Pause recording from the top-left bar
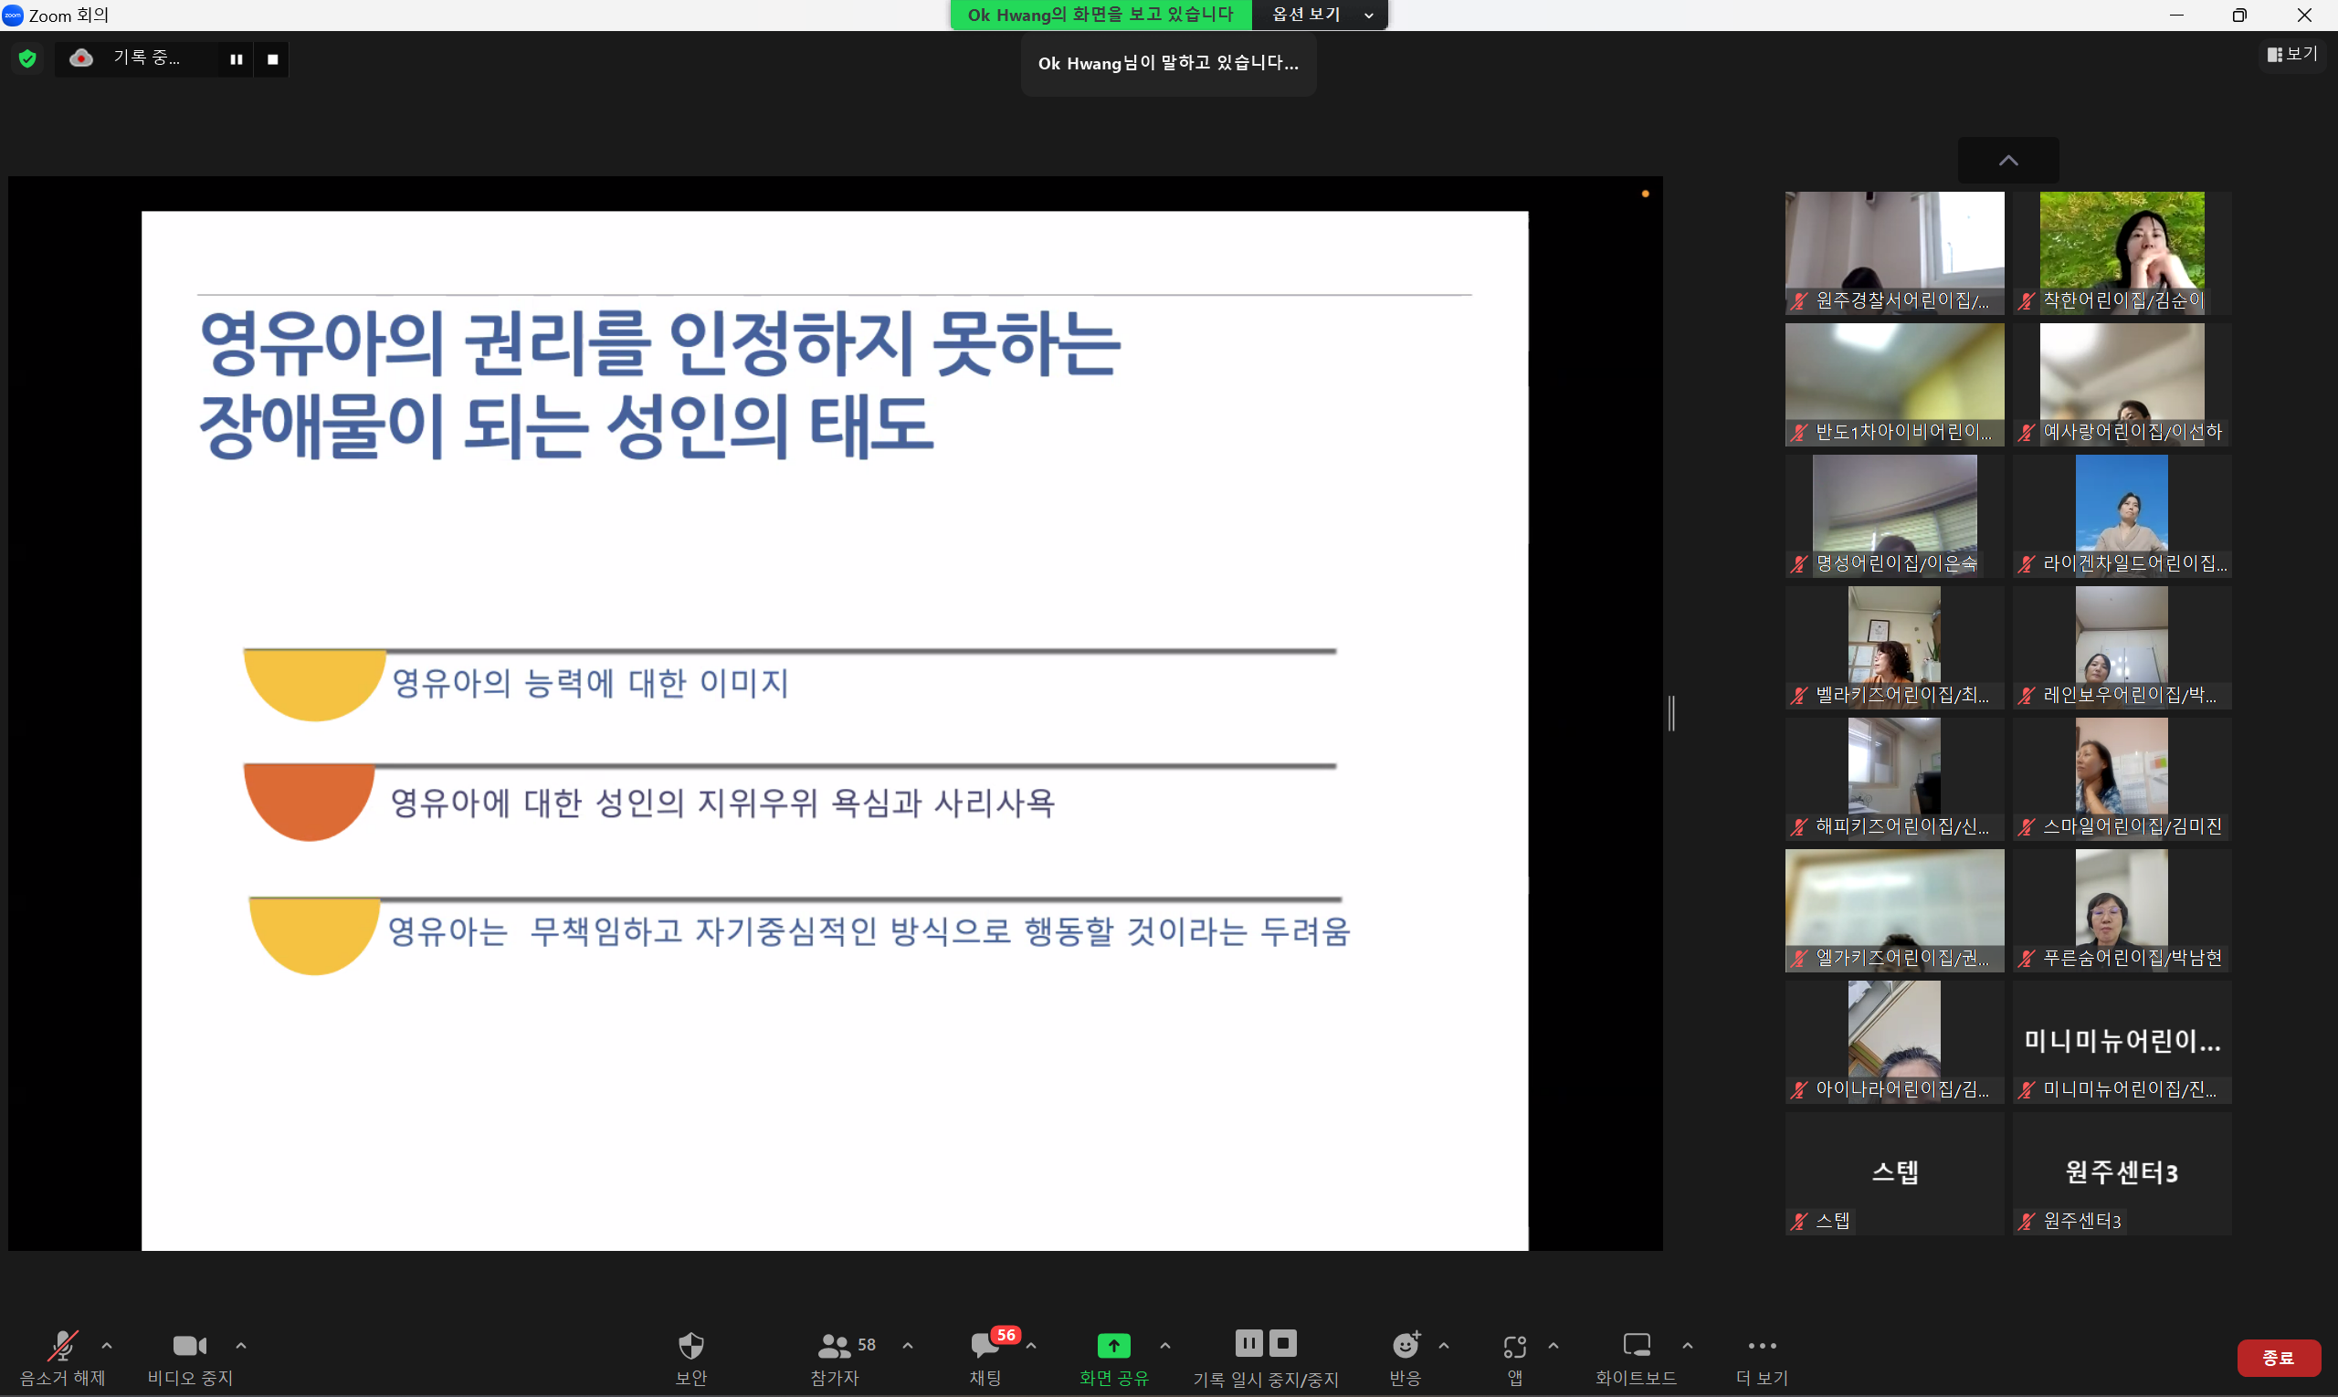Image resolution: width=2338 pixels, height=1397 pixels. pyautogui.click(x=237, y=59)
